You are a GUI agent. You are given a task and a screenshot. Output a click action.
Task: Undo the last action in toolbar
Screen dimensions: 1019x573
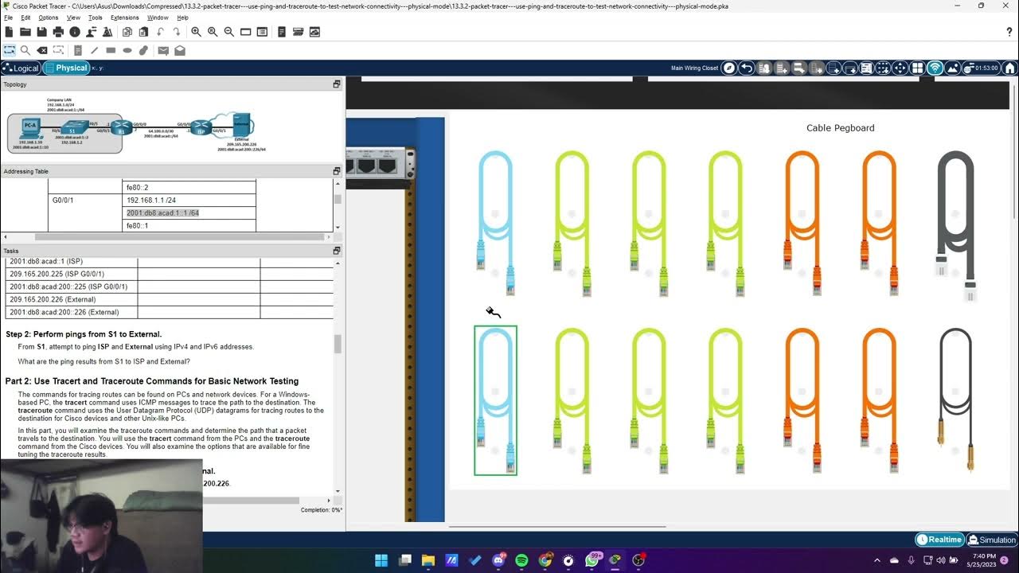pos(160,32)
